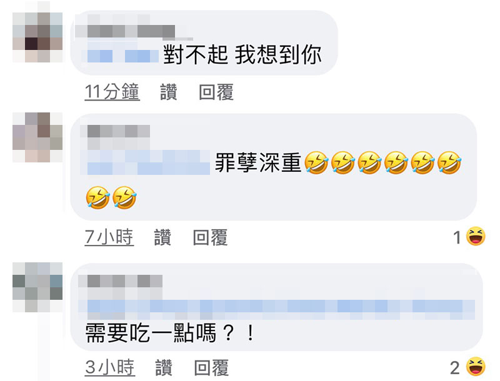Screen dimensions: 500x381
Task: Like the 罪孽深重 comment
Action: tap(162, 237)
